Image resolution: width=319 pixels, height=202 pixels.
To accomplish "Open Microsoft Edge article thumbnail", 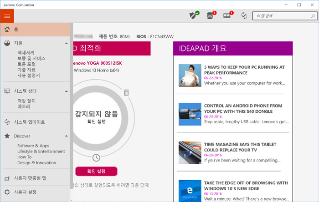I will 190,191.
